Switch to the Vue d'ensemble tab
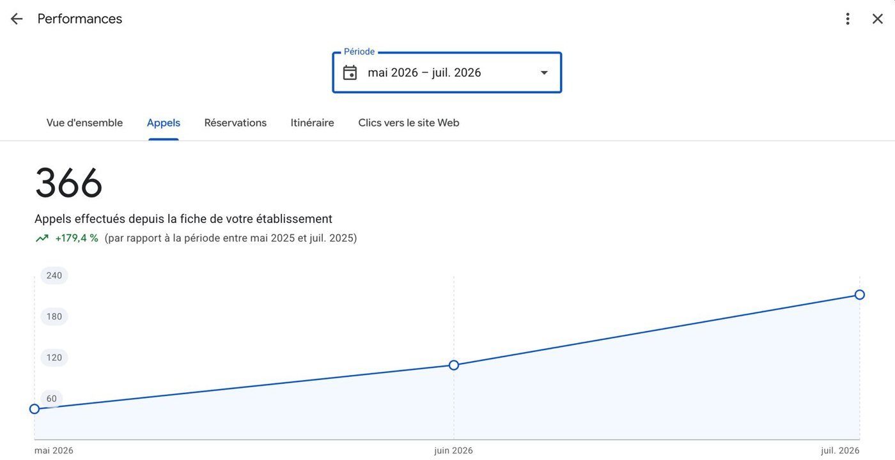This screenshot has width=895, height=460. (84, 123)
